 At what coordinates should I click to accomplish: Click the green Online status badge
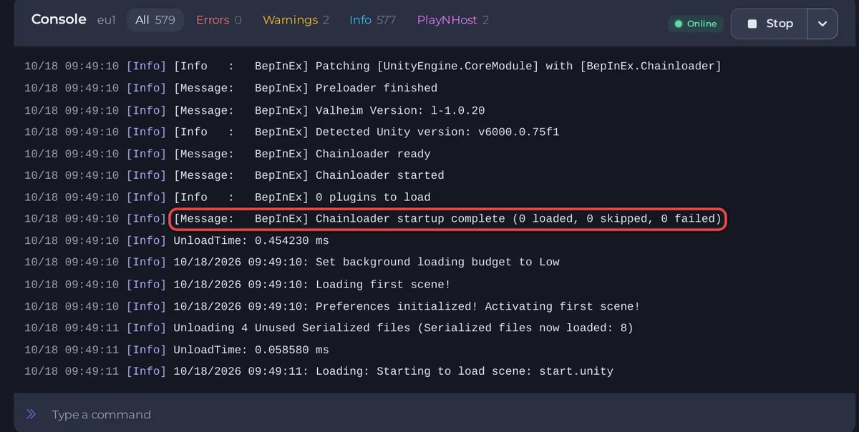coord(695,24)
